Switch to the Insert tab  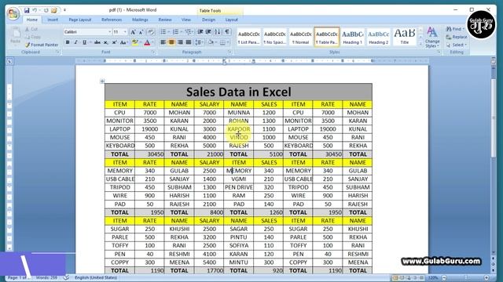(53, 20)
